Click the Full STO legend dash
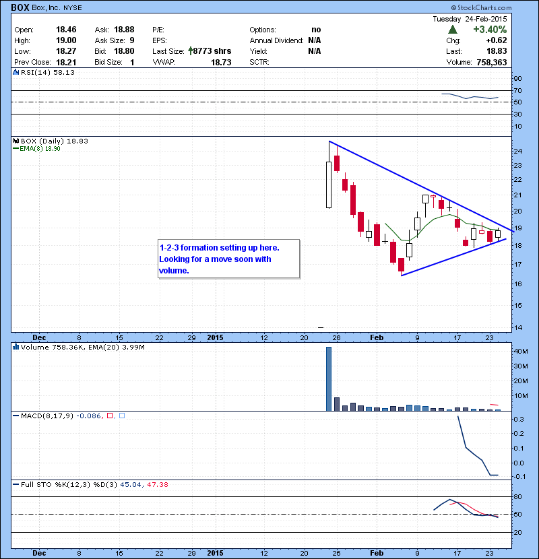Image resolution: width=539 pixels, height=559 pixels. (15, 484)
